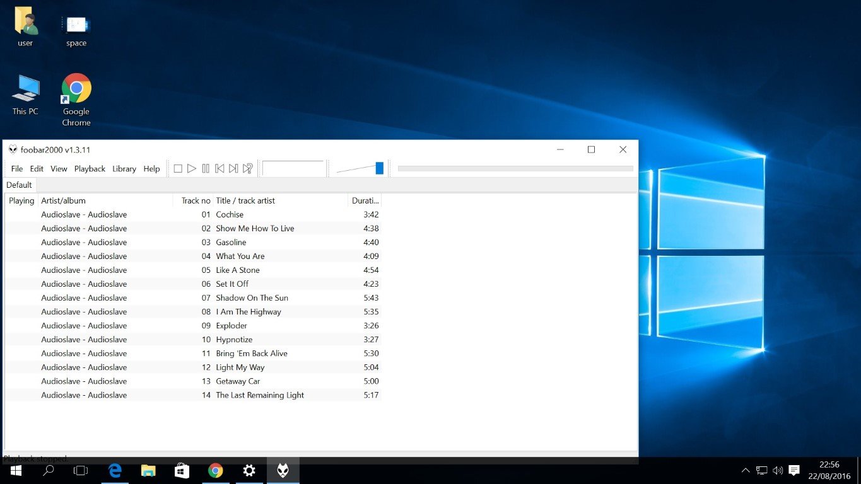Maximize the foobar2000 window
Viewport: 861px width, 484px height.
pos(591,149)
